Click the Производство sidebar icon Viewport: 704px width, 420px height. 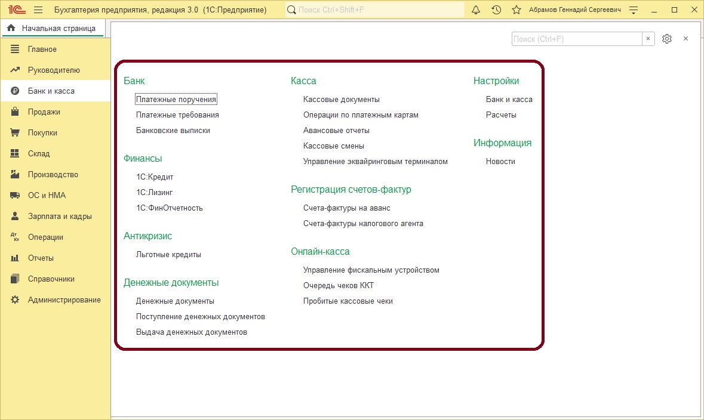[16, 174]
